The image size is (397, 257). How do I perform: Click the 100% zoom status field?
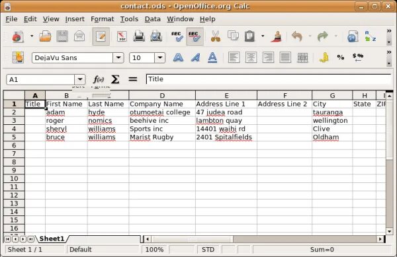coord(154,250)
